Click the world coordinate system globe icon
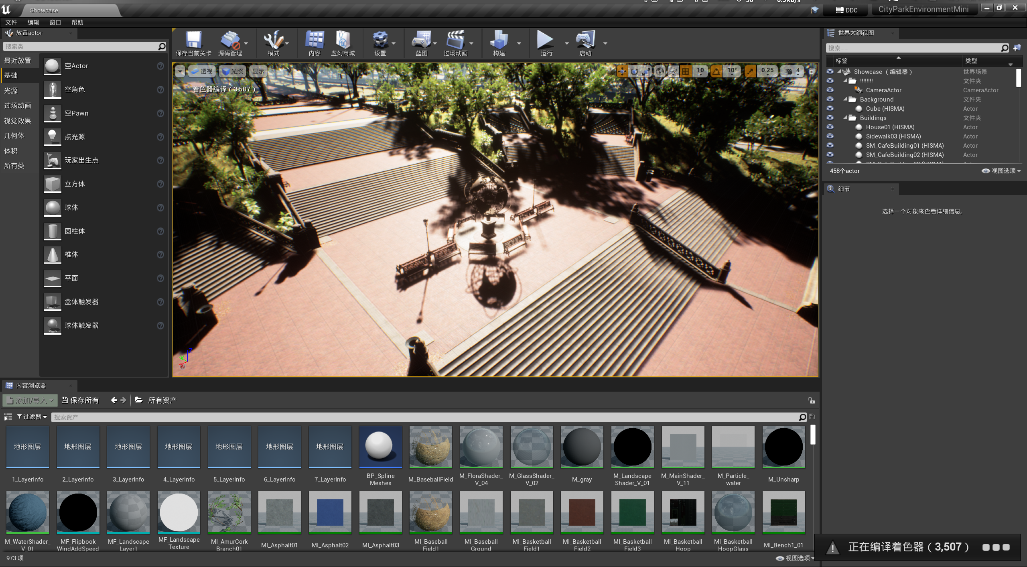The width and height of the screenshot is (1027, 567). (x=660, y=71)
